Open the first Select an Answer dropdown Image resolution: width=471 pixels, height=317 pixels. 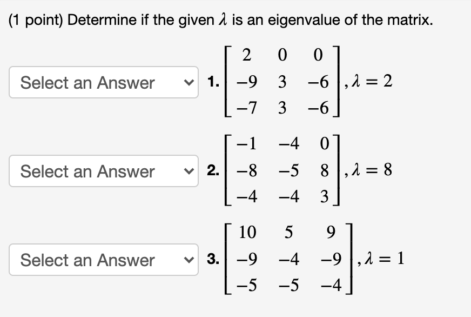[103, 83]
